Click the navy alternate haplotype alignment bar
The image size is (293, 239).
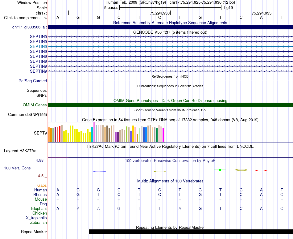pyautogui.click(x=170, y=27)
